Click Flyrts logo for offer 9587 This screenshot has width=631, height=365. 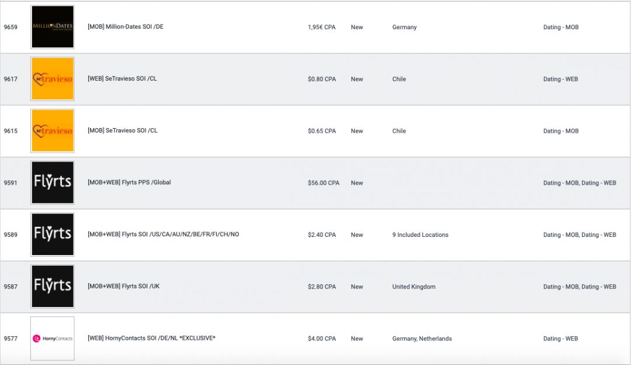coord(53,287)
